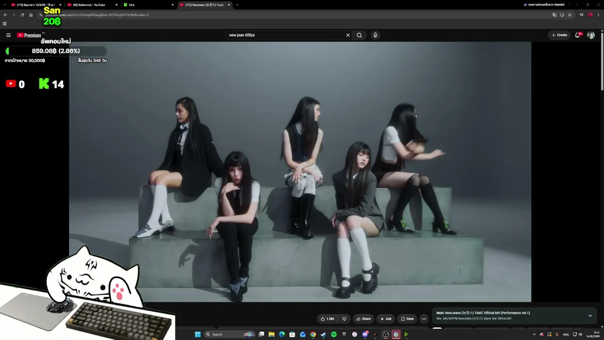Run search with the magnifier button
The image size is (604, 340).
tap(359, 35)
